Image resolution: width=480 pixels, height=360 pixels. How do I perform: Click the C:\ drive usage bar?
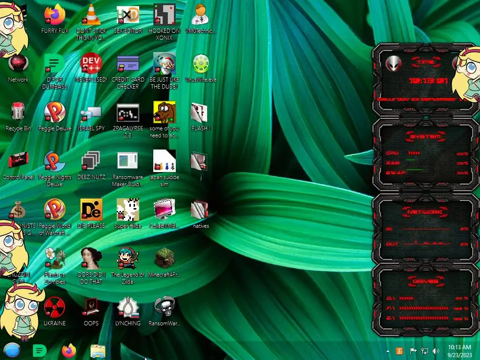point(406,298)
